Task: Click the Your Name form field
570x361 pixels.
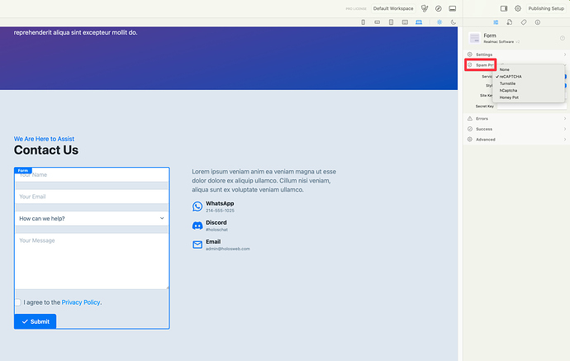Action: (x=92, y=175)
